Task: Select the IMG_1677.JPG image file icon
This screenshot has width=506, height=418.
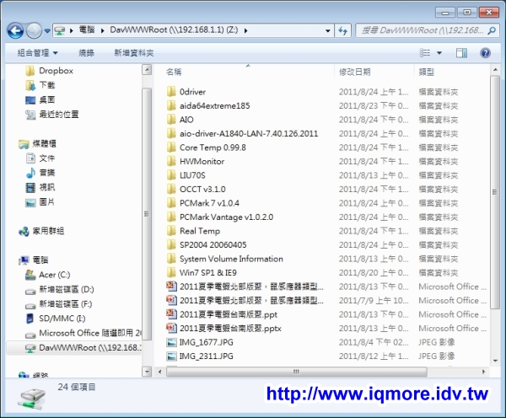Action: [x=171, y=342]
